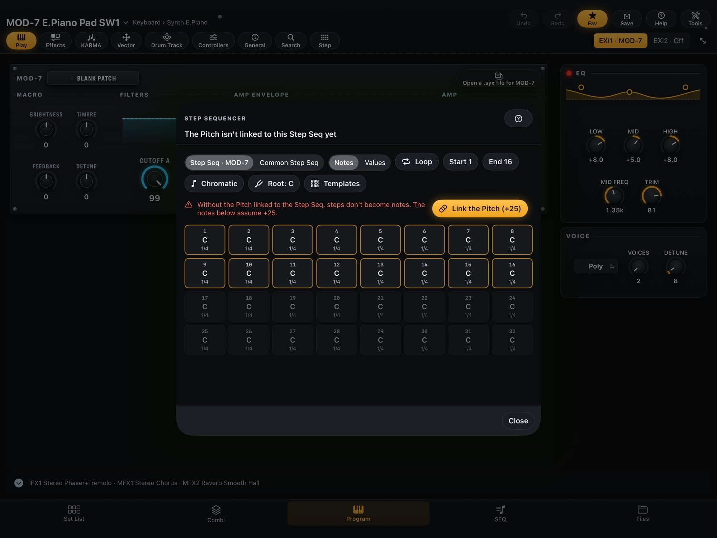Open the Chromatic scale selector
The image size is (717, 538).
[214, 184]
